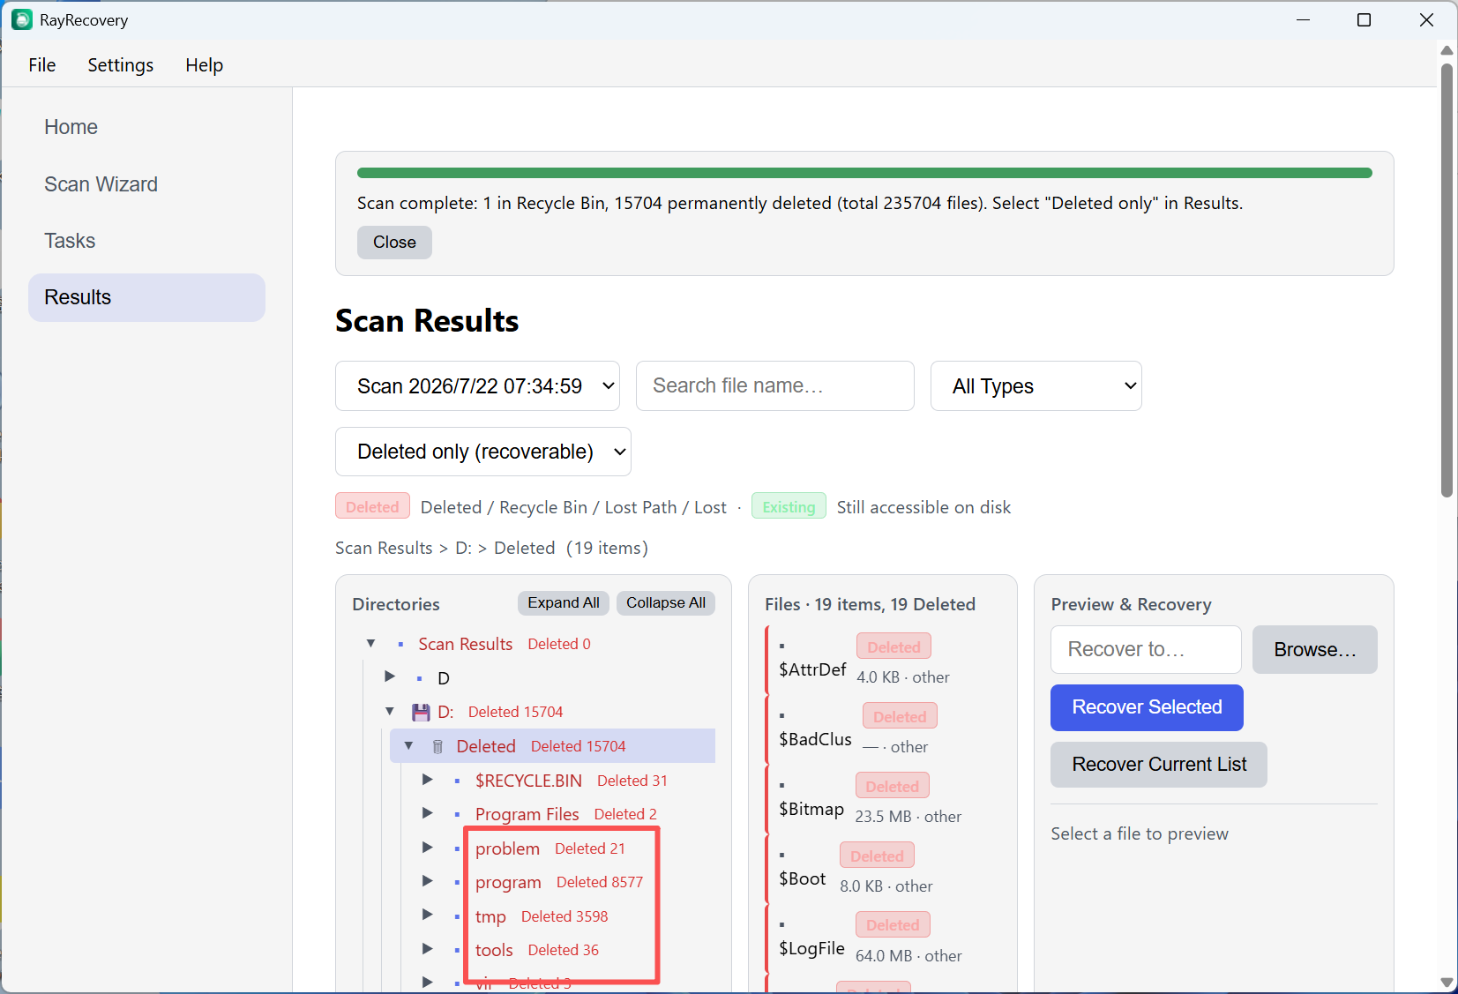Select the $Bitmap file entry
Viewport: 1458px width, 994px height.
[x=883, y=799]
